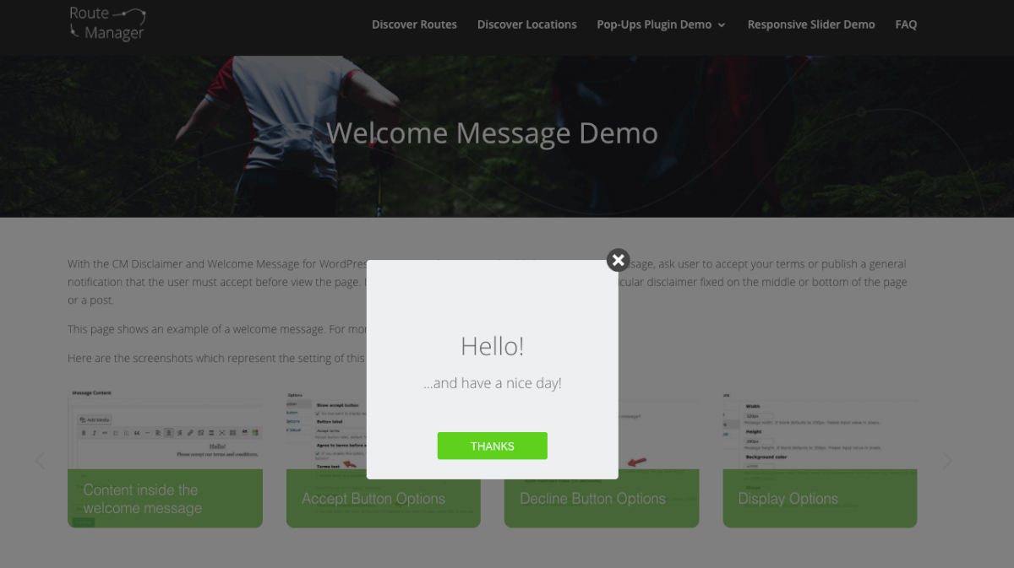Expand the Pop-Ups Plugin Demo dropdown

tap(661, 24)
